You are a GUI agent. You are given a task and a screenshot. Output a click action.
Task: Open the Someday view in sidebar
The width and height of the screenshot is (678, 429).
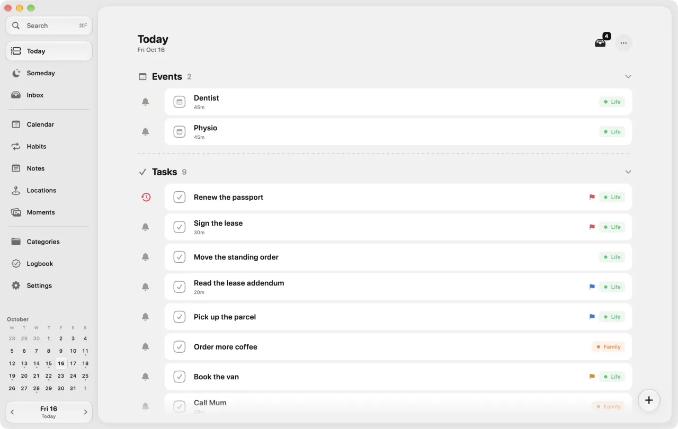[x=49, y=73]
